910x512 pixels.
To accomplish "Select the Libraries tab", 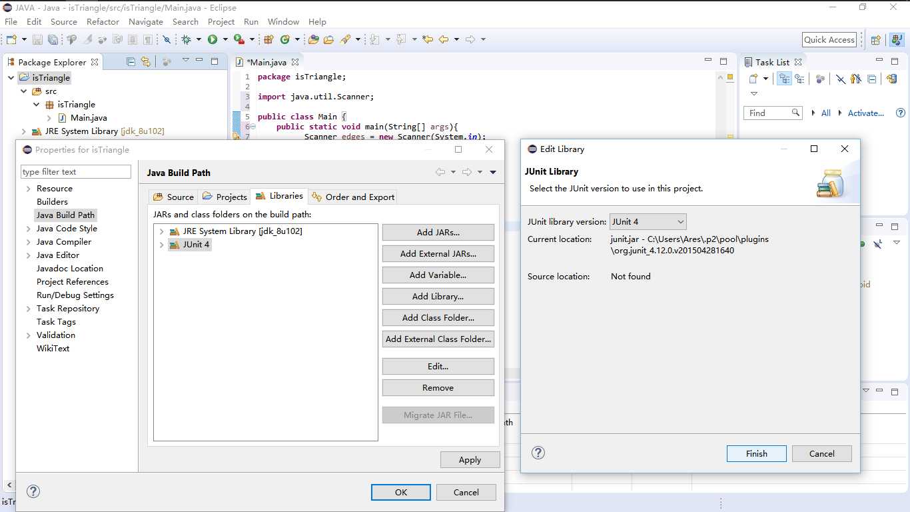I will coord(279,196).
